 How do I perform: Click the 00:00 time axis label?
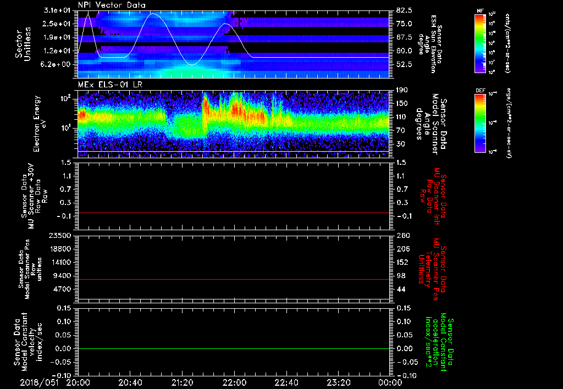pyautogui.click(x=390, y=382)
